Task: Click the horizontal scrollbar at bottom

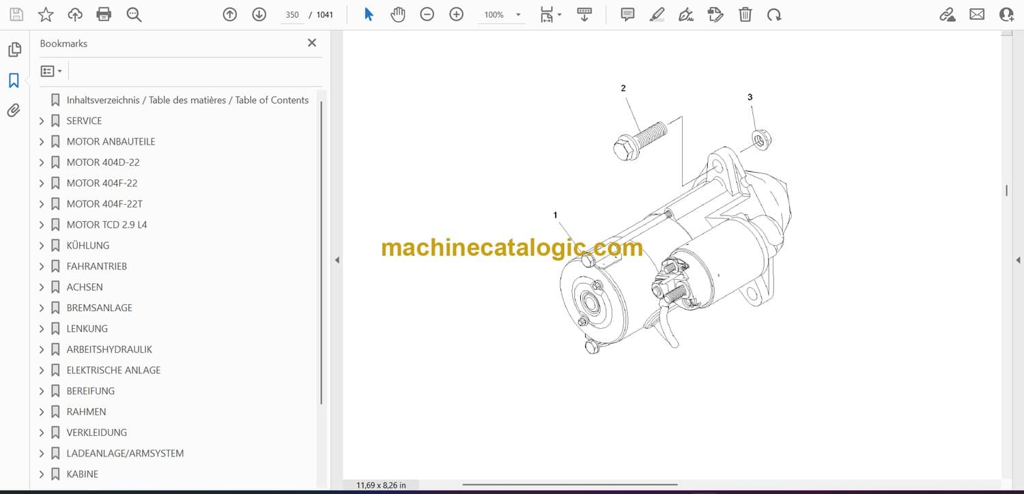Action: pos(569,485)
